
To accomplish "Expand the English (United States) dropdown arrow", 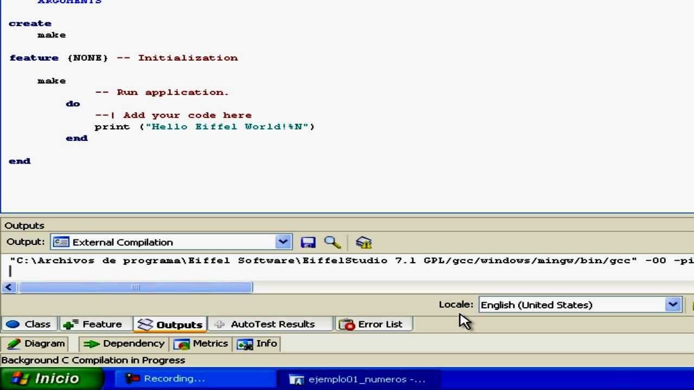I will click(x=673, y=305).
